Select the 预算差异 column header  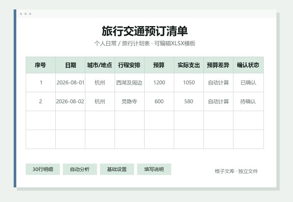pyautogui.click(x=218, y=65)
